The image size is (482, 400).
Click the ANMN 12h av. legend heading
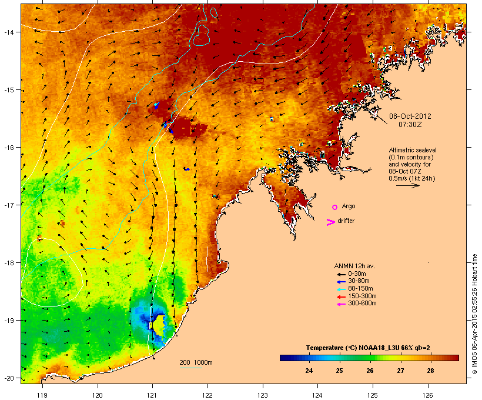pyautogui.click(x=354, y=266)
